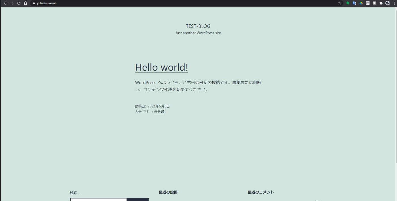Viewport: 397px width, 201px height.
Task: View site security info via padlock icon
Action: pyautogui.click(x=34, y=3)
